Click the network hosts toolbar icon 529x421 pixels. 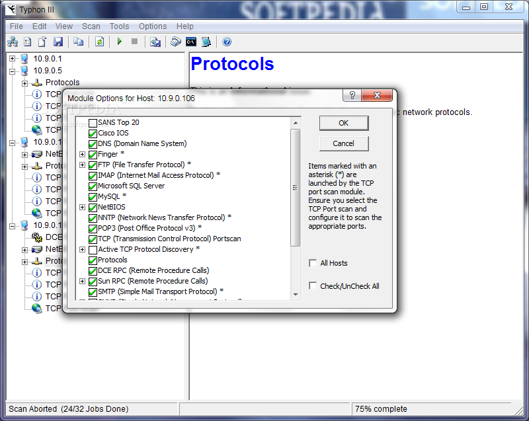tap(13, 42)
